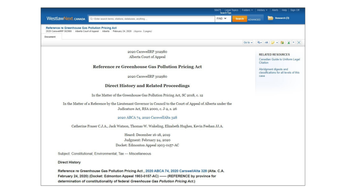Click client ID 58475 in the top bar

click(217, 10)
